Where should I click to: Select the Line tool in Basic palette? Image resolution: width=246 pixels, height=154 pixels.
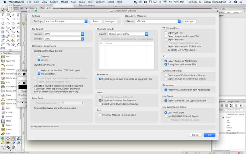point(3,19)
